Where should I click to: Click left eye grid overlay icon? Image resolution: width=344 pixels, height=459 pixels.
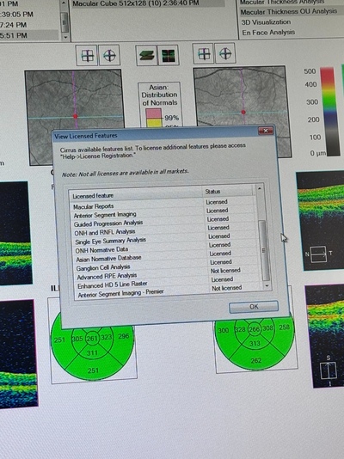pyautogui.click(x=87, y=55)
